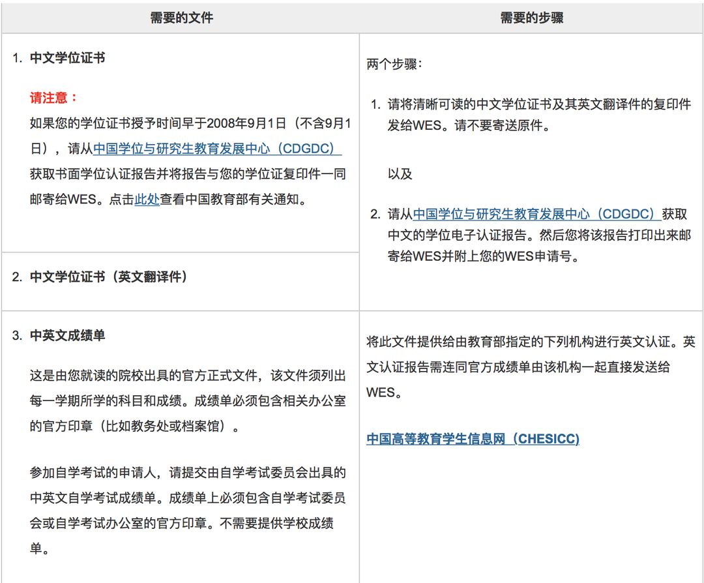This screenshot has width=704, height=583.
Task: Open the 中国高等教育学生信息网 (CHESICC) link
Action: click(473, 439)
